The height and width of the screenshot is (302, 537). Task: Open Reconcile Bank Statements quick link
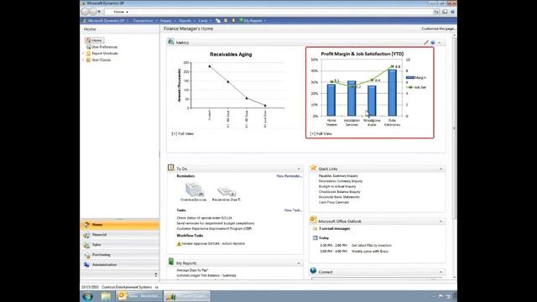[339, 197]
